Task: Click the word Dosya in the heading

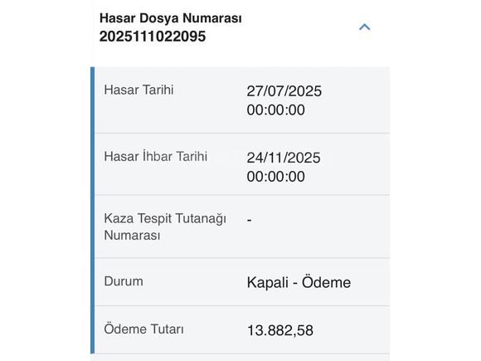Action: pyautogui.click(x=159, y=18)
